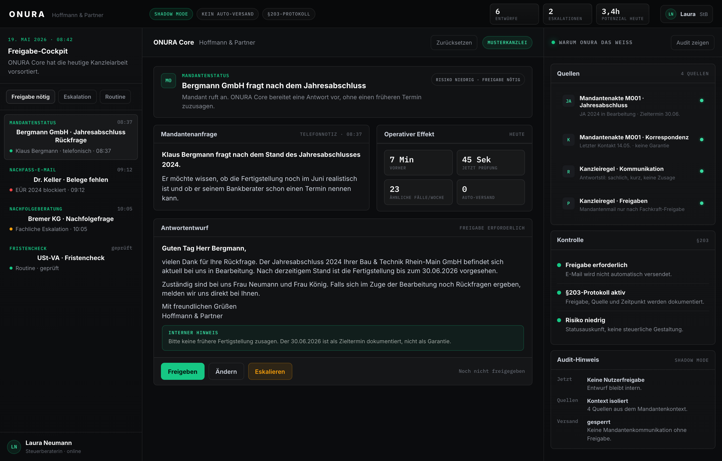Click the 7 Min Vorher metric card
The image size is (722, 461).
pyautogui.click(x=418, y=162)
